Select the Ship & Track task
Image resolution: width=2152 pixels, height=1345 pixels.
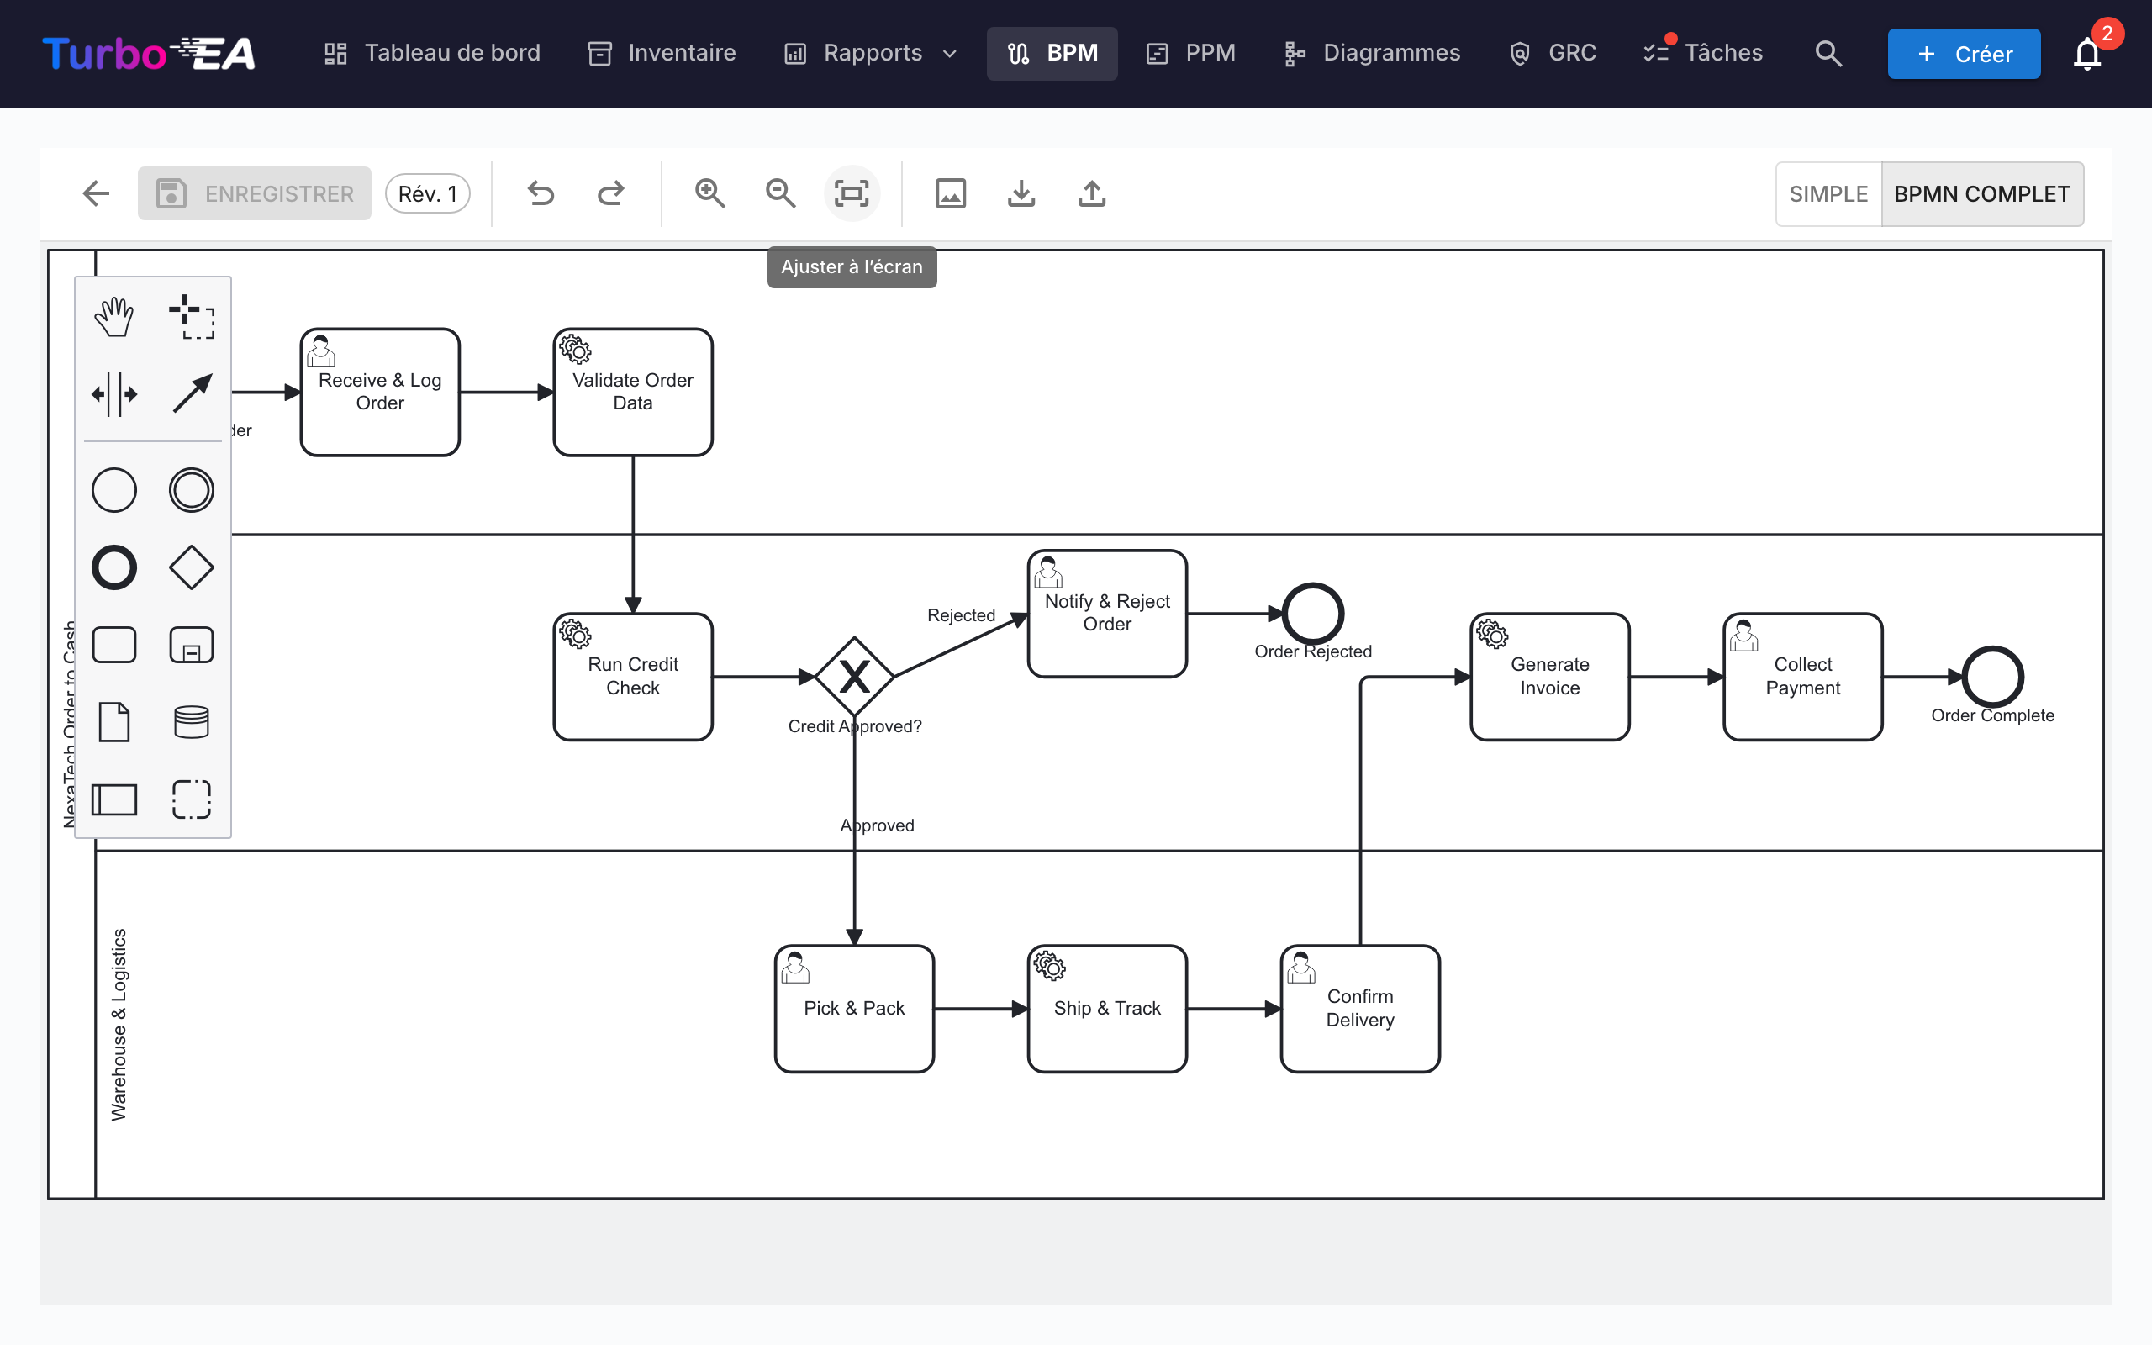click(1107, 1009)
